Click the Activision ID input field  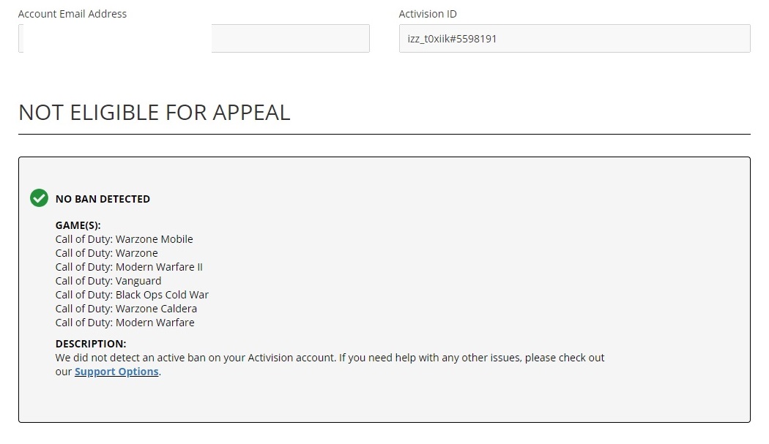[x=574, y=39]
